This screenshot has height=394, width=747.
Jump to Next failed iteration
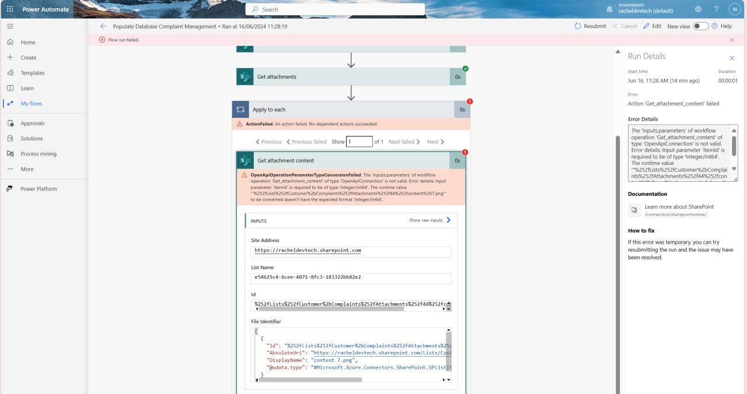(x=404, y=142)
